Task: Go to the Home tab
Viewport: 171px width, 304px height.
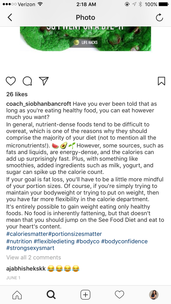Action: (x=17, y=295)
